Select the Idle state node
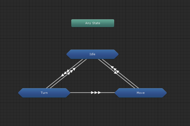This screenshot has width=190, height=126. point(92,54)
